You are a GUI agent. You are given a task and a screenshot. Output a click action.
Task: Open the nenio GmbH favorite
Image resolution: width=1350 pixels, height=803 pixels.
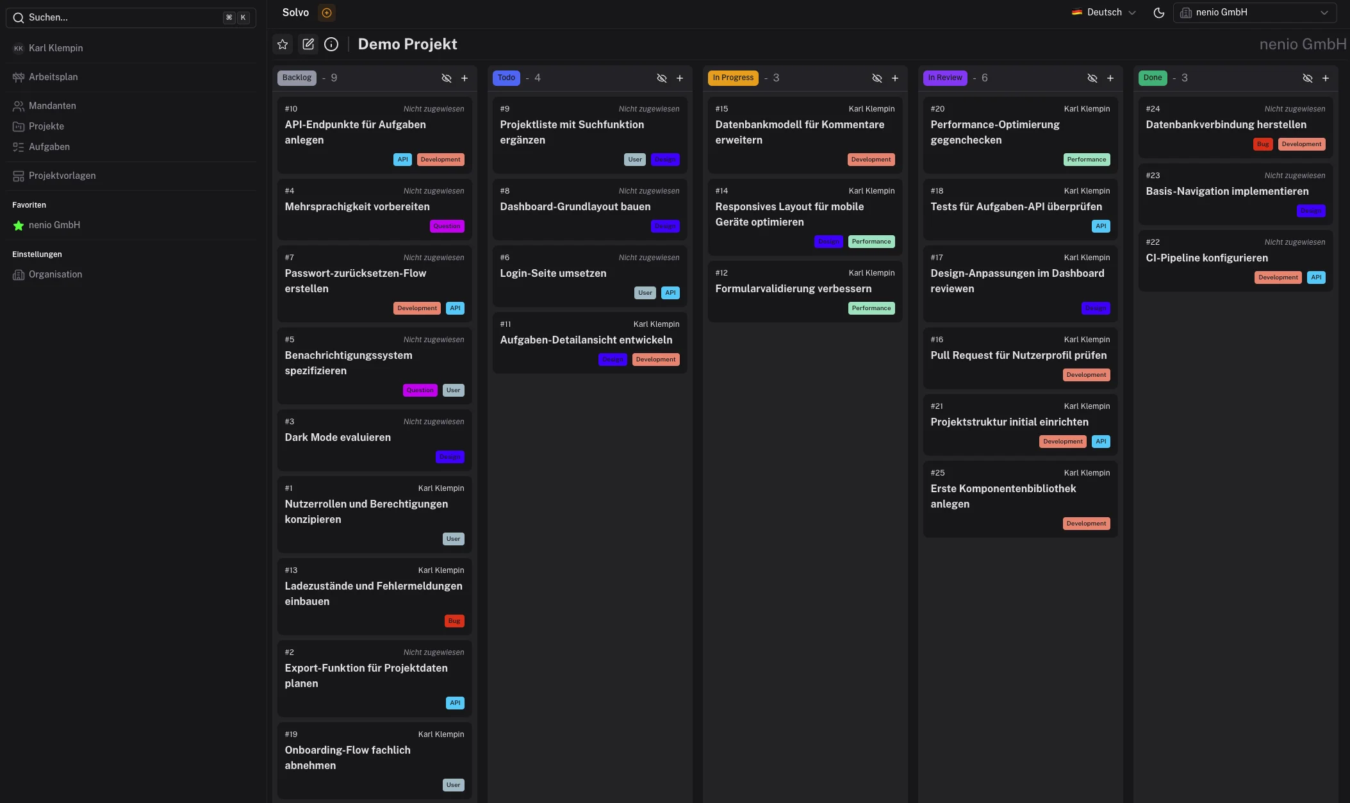[x=131, y=225]
